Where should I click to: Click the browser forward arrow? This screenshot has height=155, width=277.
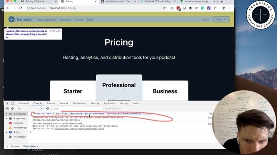coord(14,8)
